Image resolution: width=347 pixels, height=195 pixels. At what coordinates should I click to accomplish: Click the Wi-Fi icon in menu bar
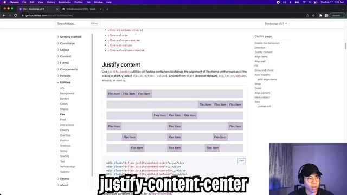(304, 2)
